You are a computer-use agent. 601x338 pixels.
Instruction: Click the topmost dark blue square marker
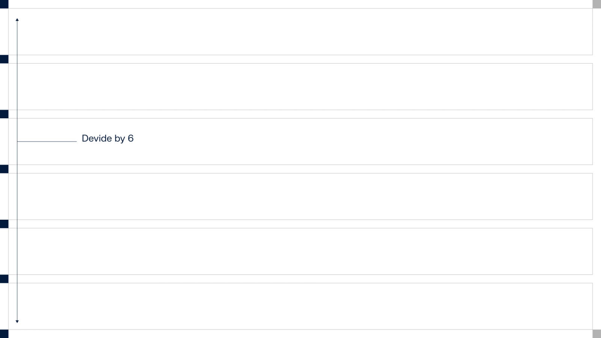click(4, 4)
